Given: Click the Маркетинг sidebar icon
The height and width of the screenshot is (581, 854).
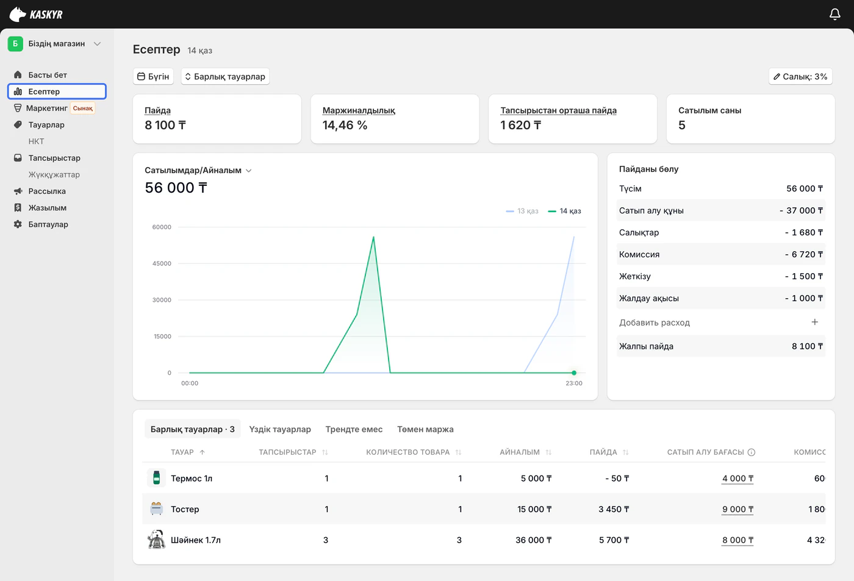Looking at the screenshot, I should (x=18, y=108).
